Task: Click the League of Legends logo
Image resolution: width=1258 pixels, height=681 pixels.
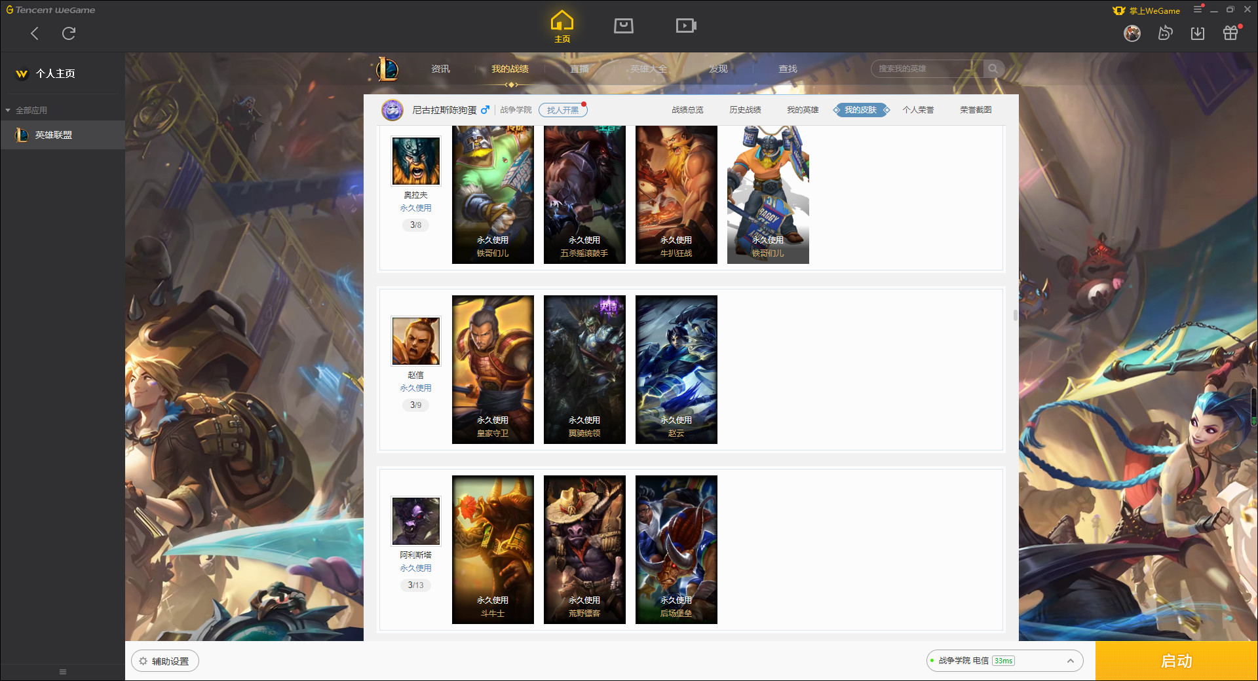Action: [388, 69]
